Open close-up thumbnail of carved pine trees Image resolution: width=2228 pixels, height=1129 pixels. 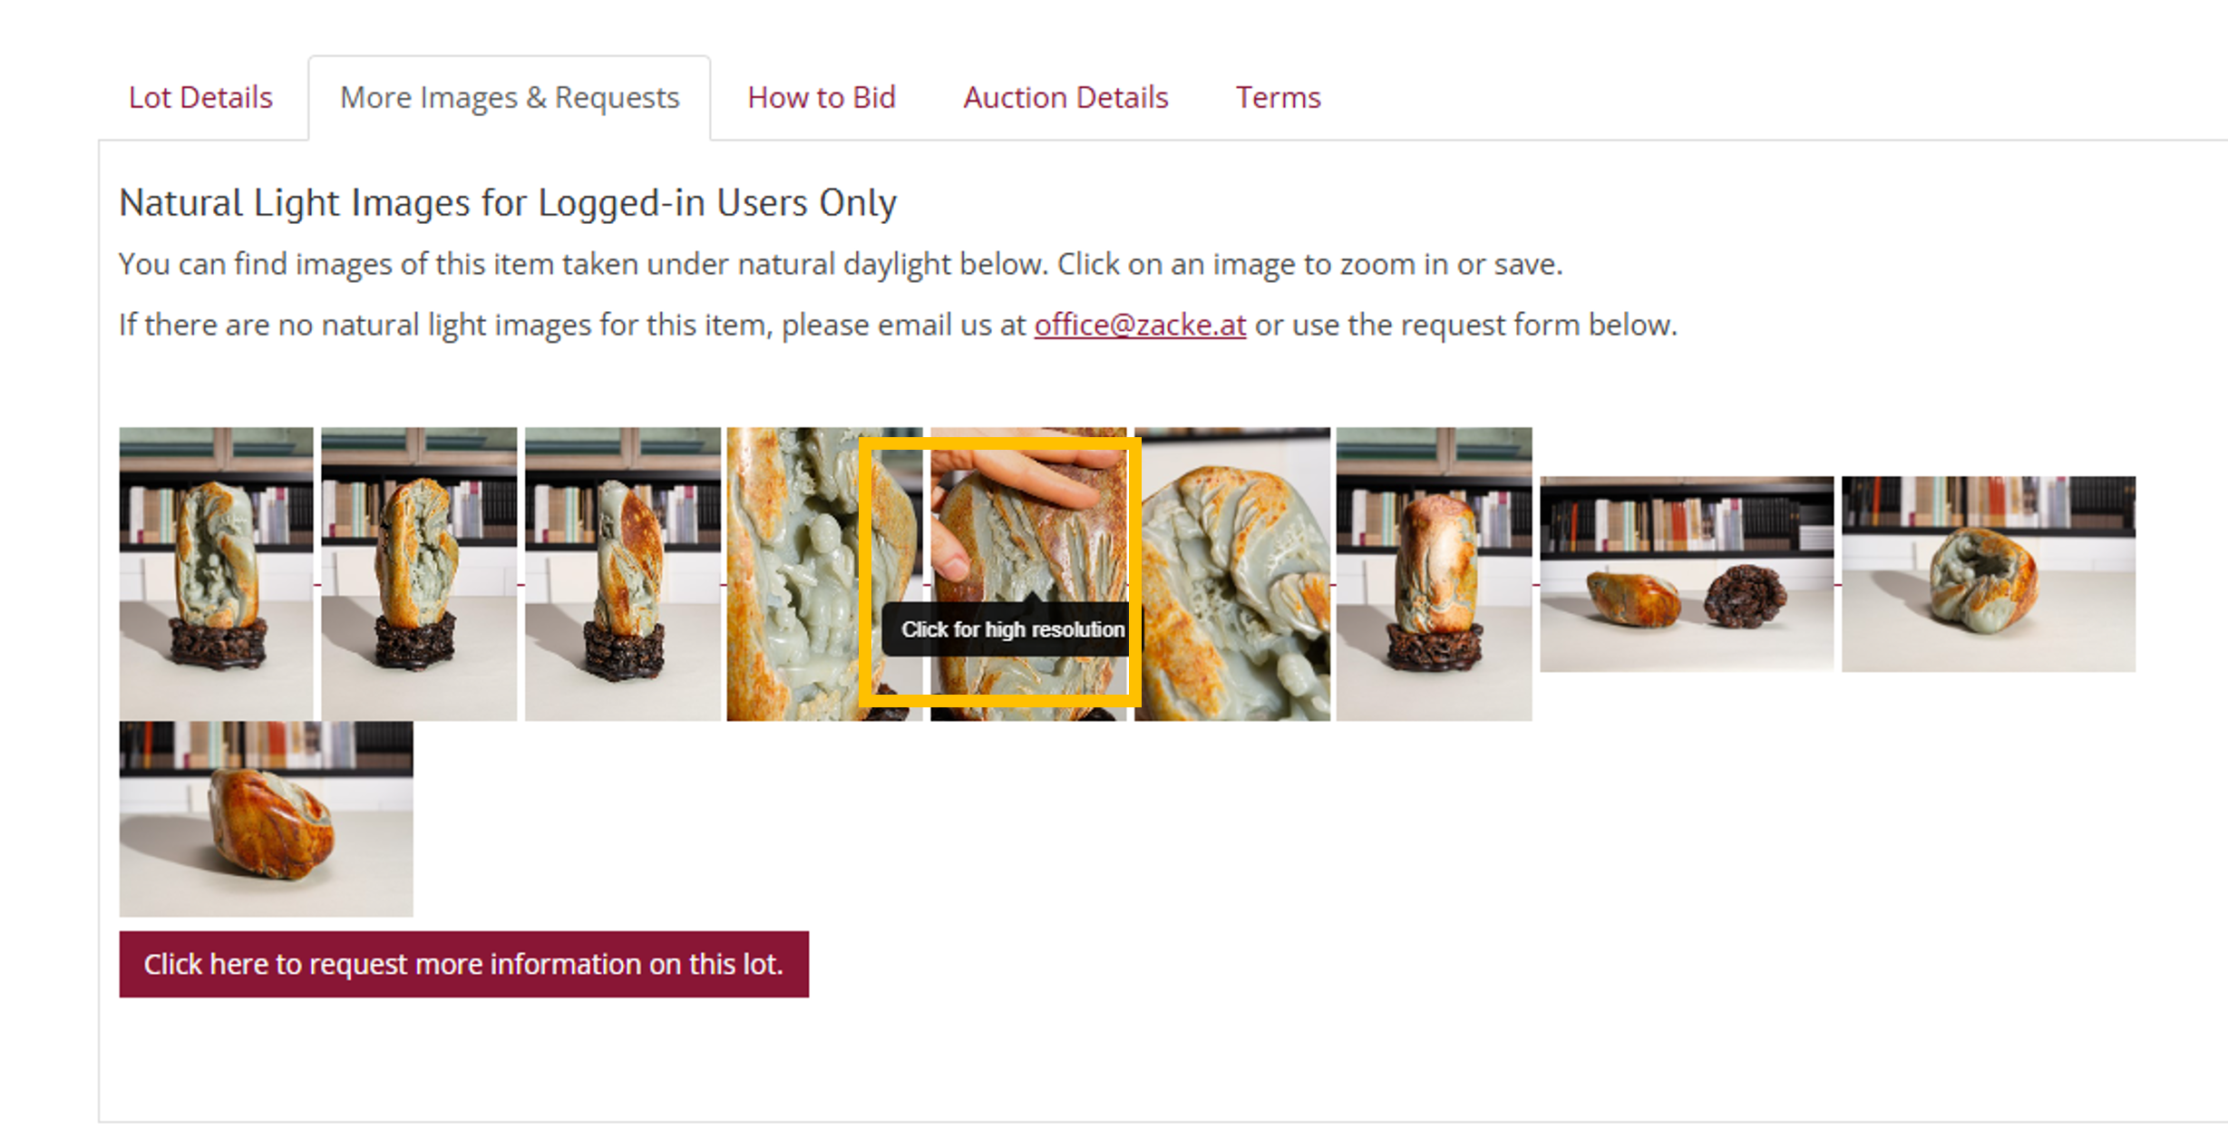click(x=1232, y=574)
